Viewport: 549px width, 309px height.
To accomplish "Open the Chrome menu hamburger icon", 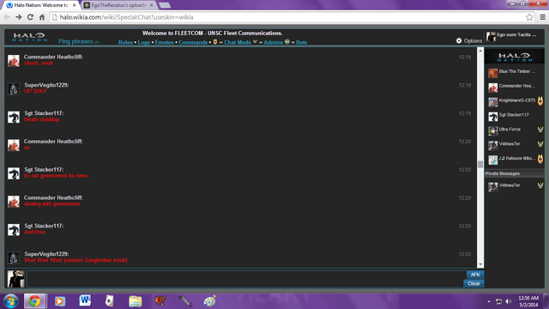I will coord(543,17).
